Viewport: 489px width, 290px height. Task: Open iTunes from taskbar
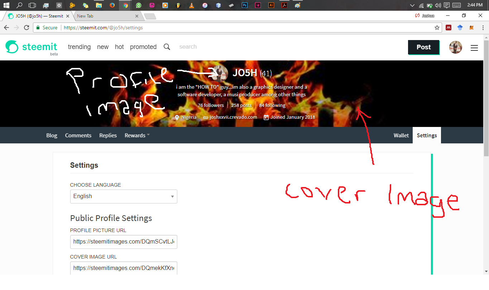[205, 5]
